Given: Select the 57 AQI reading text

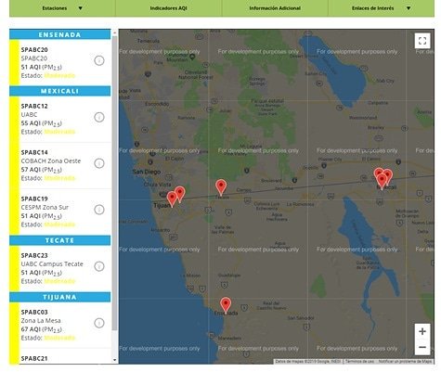Looking at the screenshot, I should click(42, 170).
